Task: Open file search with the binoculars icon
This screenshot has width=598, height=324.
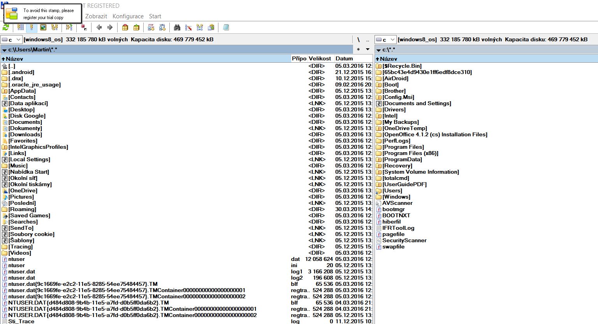Action: click(x=177, y=27)
